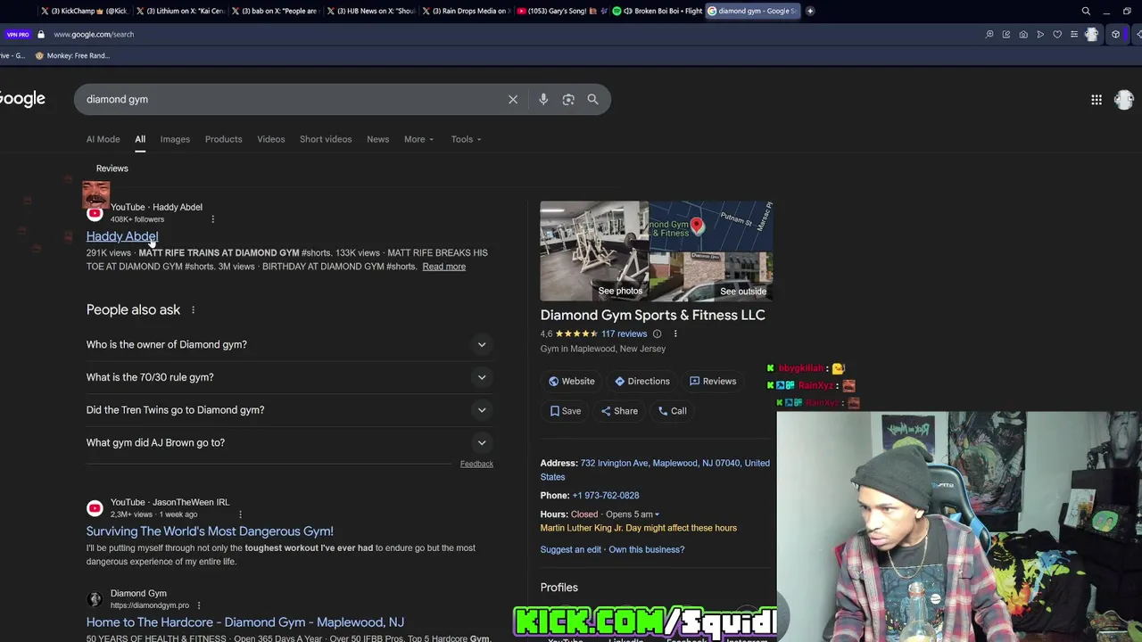Image resolution: width=1142 pixels, height=642 pixels.
Task: Select the Videos tab
Action: tap(271, 139)
